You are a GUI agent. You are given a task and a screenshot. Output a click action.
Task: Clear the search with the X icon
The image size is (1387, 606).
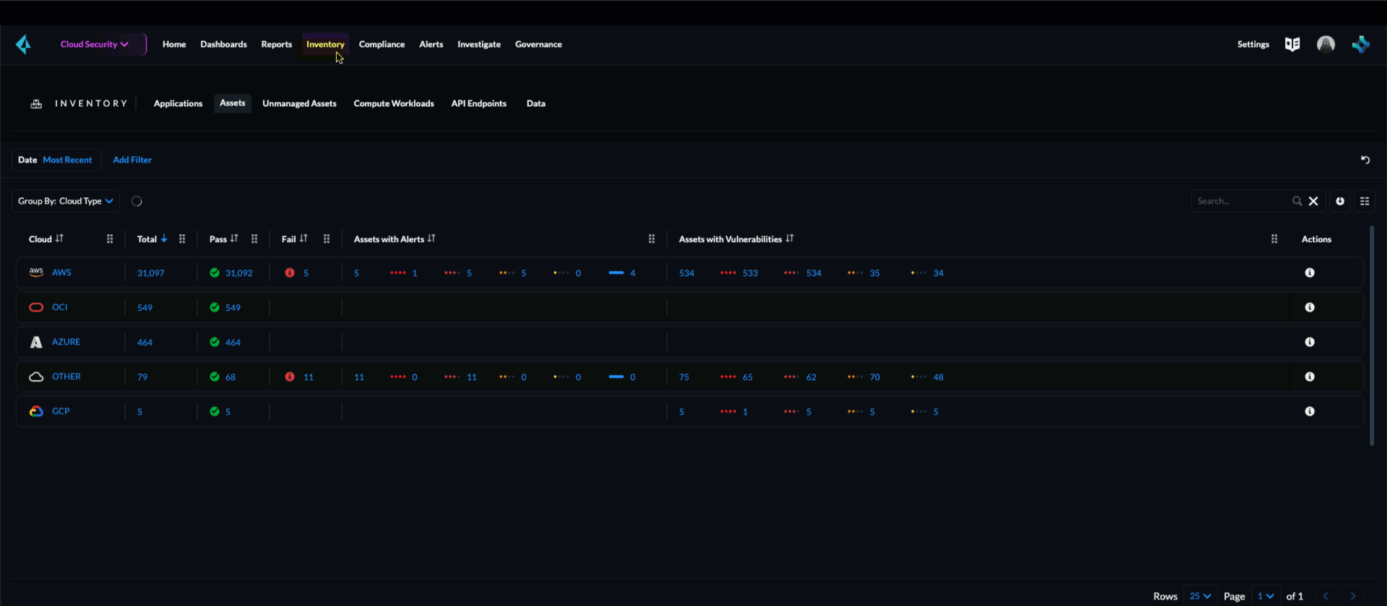tap(1313, 201)
